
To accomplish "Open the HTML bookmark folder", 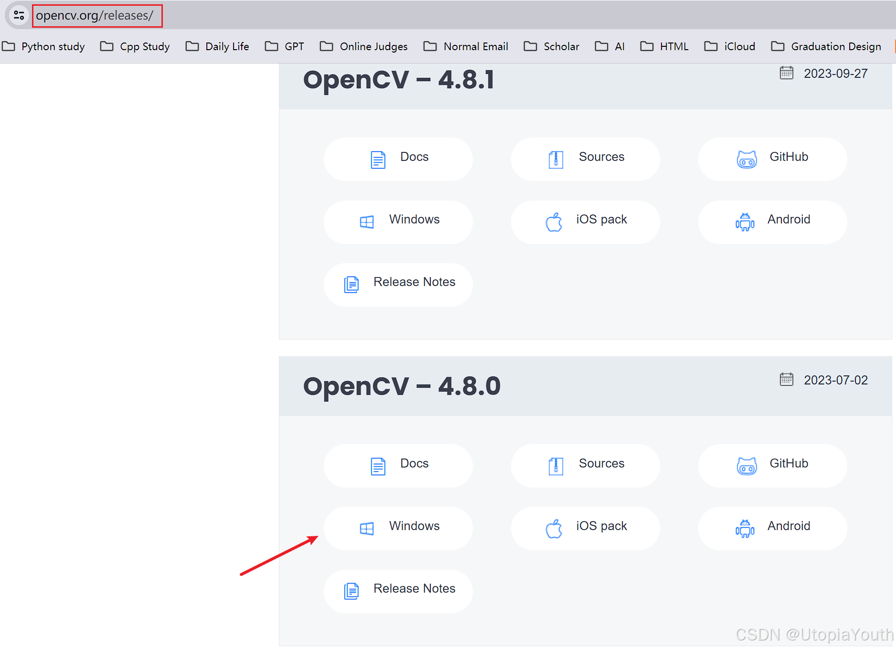I will (664, 46).
